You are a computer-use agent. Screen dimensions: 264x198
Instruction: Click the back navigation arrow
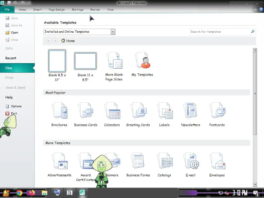tap(49, 40)
